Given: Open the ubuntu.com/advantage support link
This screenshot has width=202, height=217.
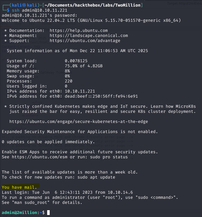Looking at the screenshot, I should [85, 40].
